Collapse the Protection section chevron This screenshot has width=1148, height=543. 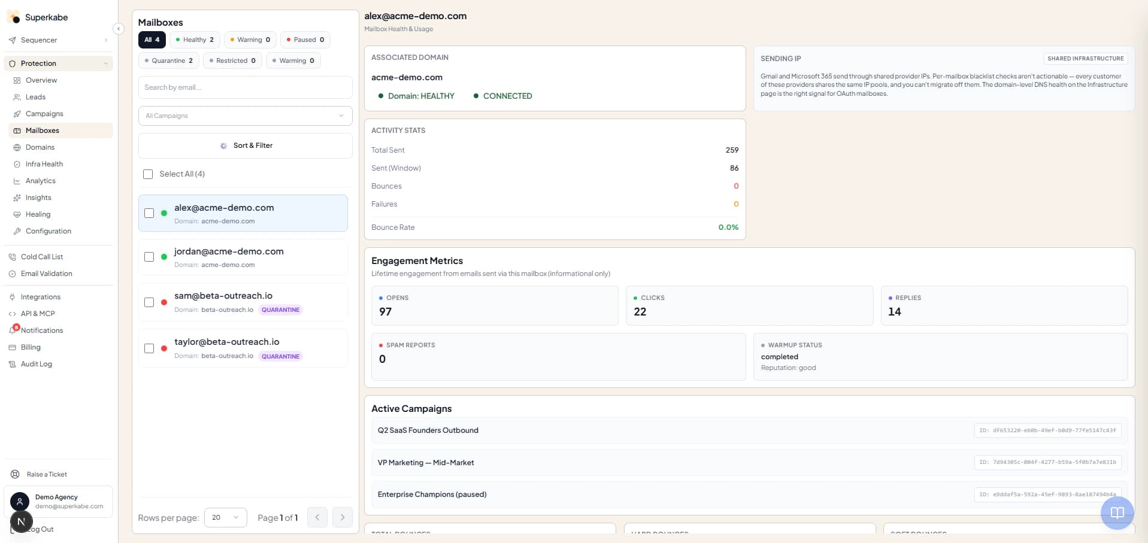click(x=106, y=63)
